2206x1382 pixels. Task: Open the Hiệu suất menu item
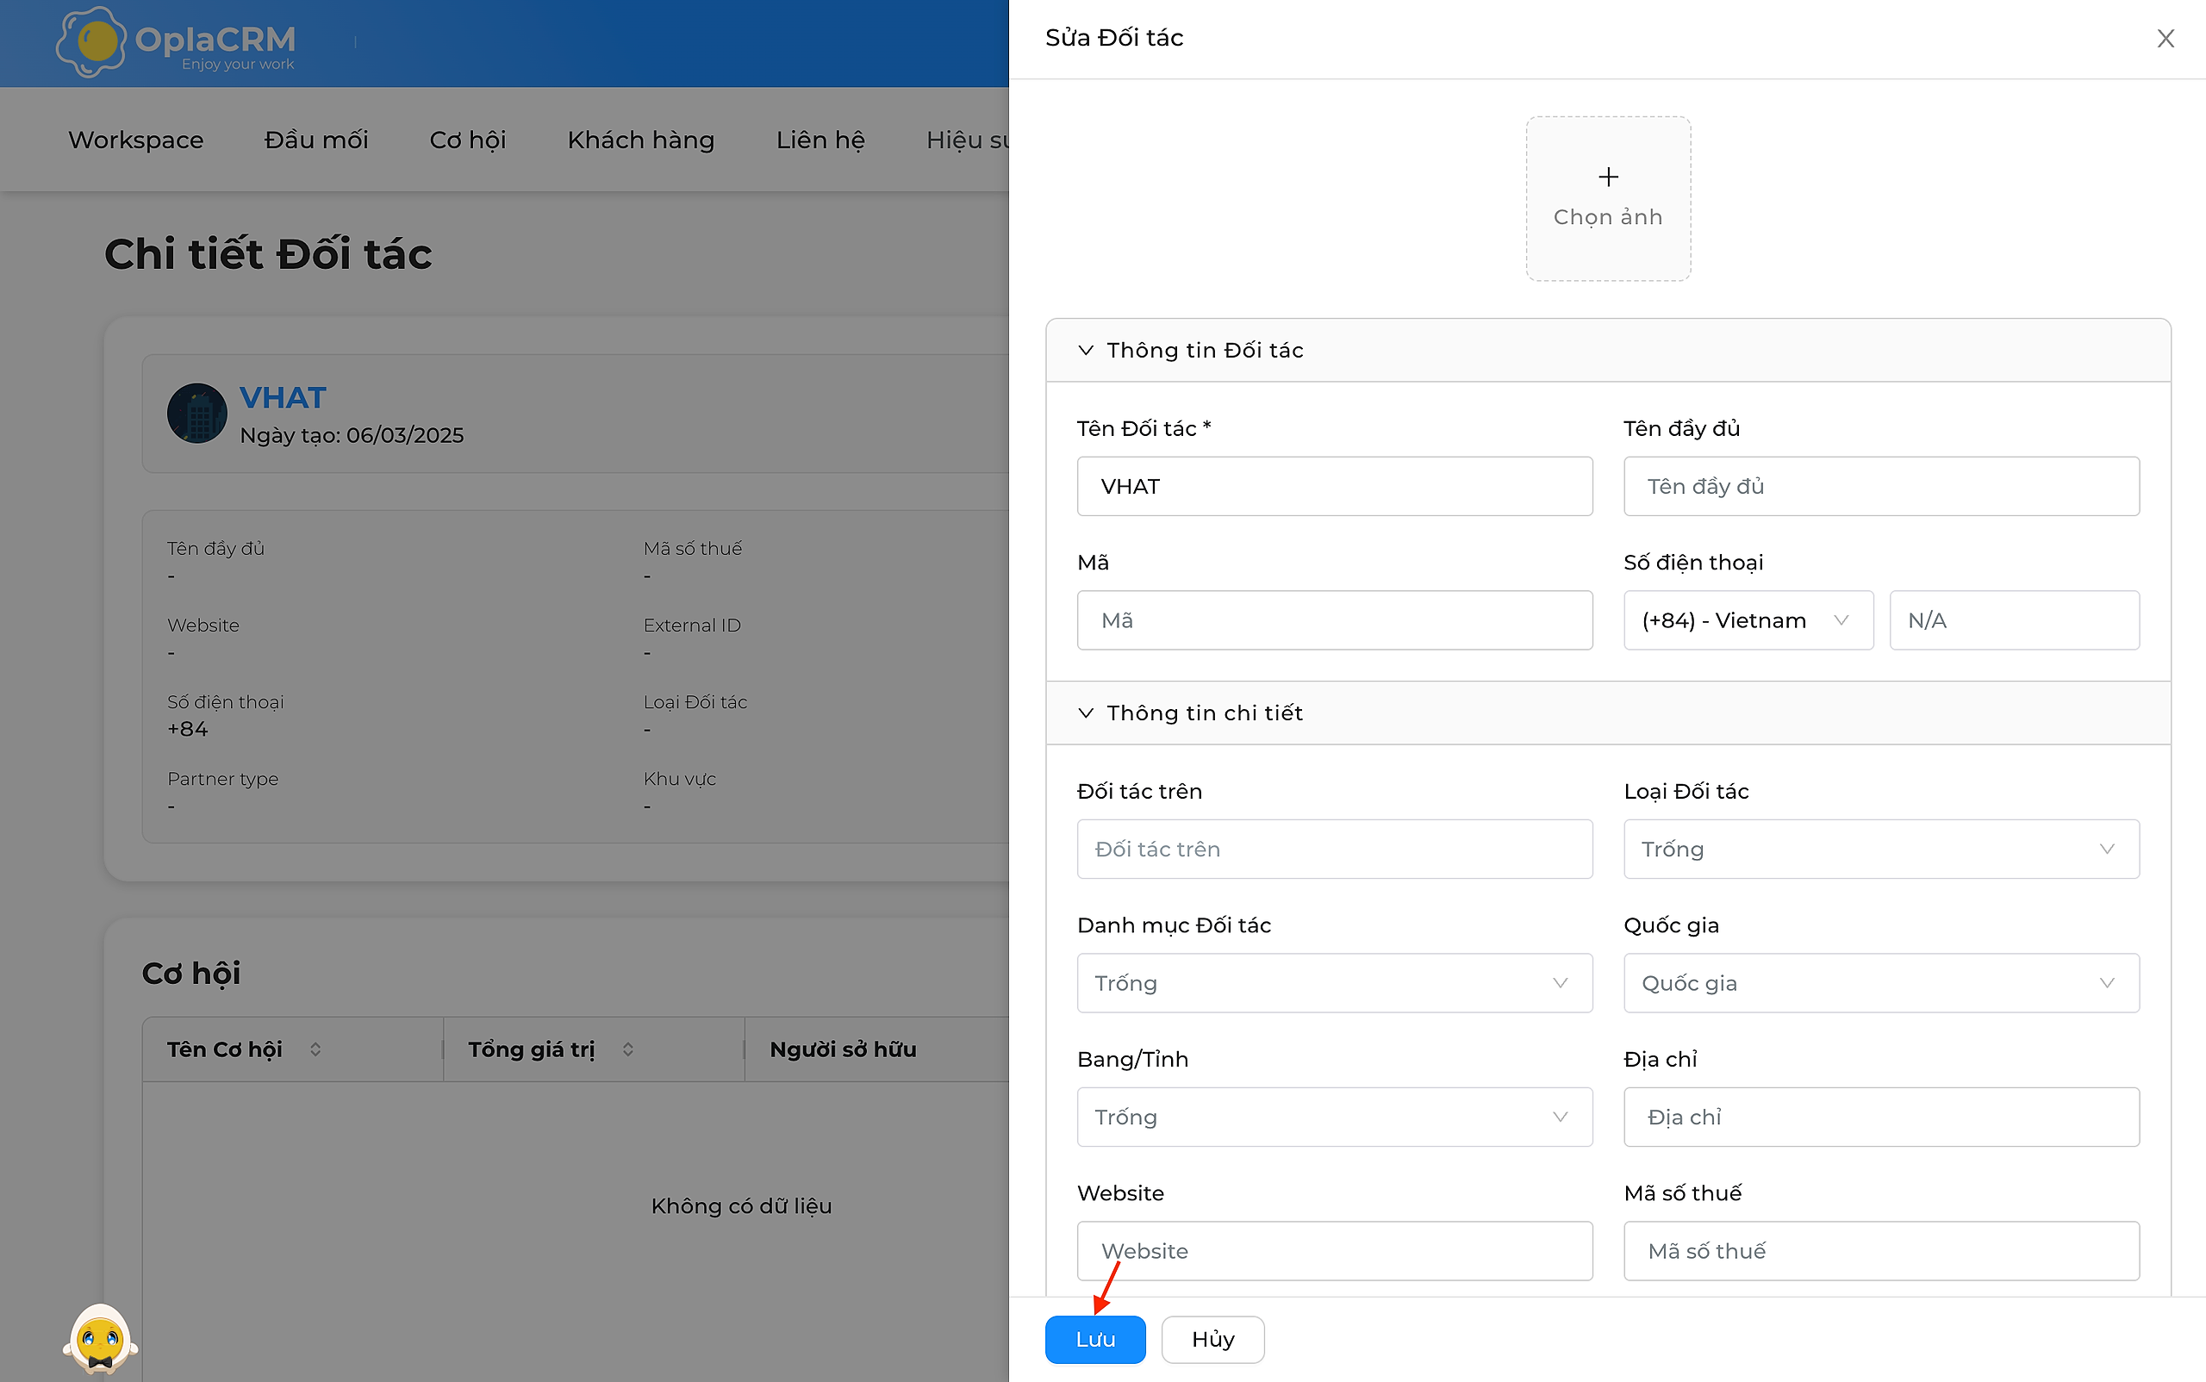(x=967, y=140)
